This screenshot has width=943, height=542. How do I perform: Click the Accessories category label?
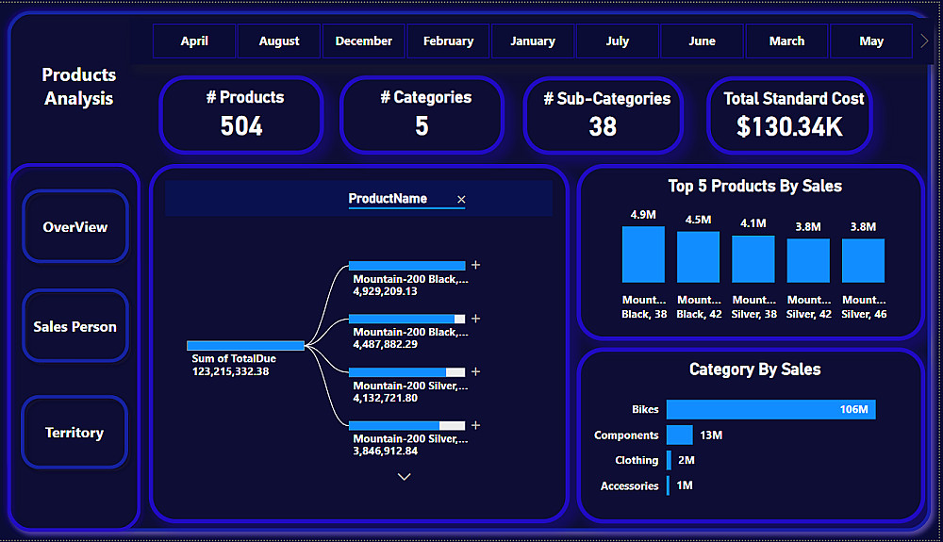[629, 485]
